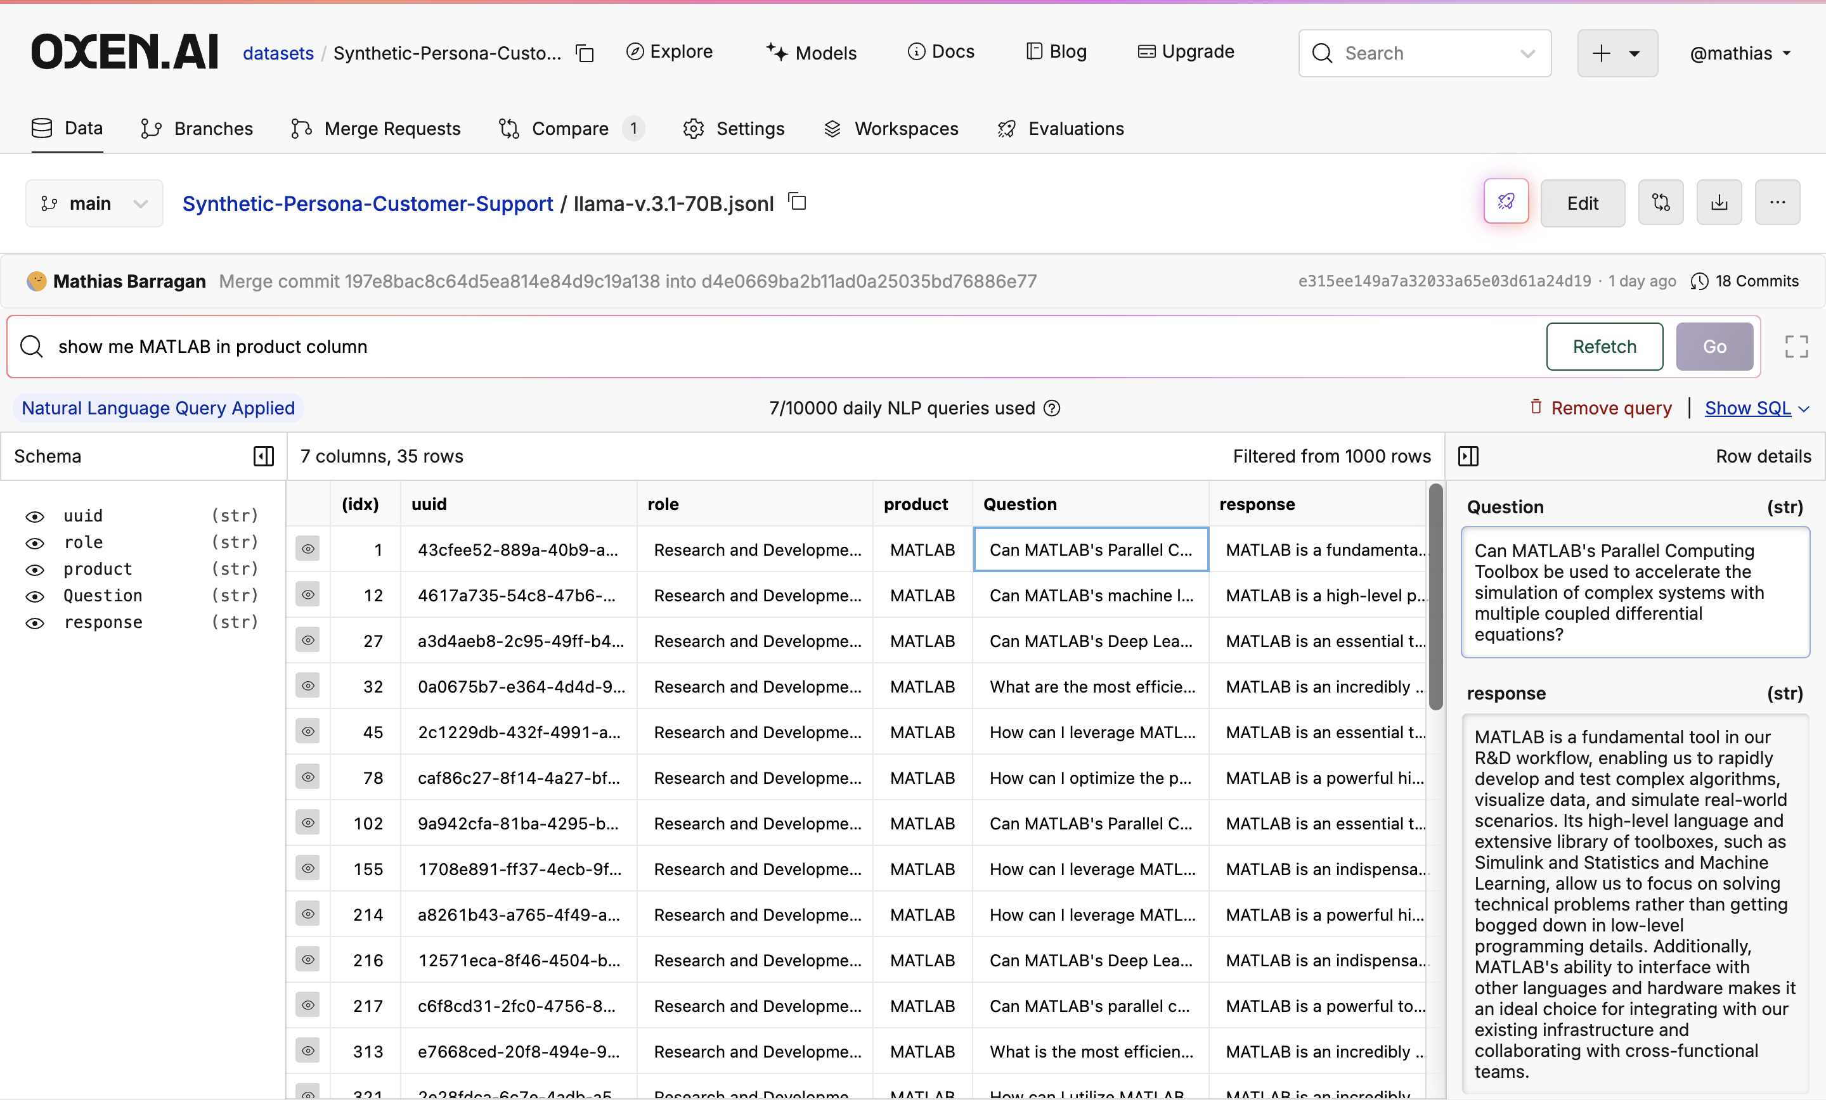The image size is (1826, 1100).
Task: Collapse the Schema panel icon
Action: [x=263, y=456]
